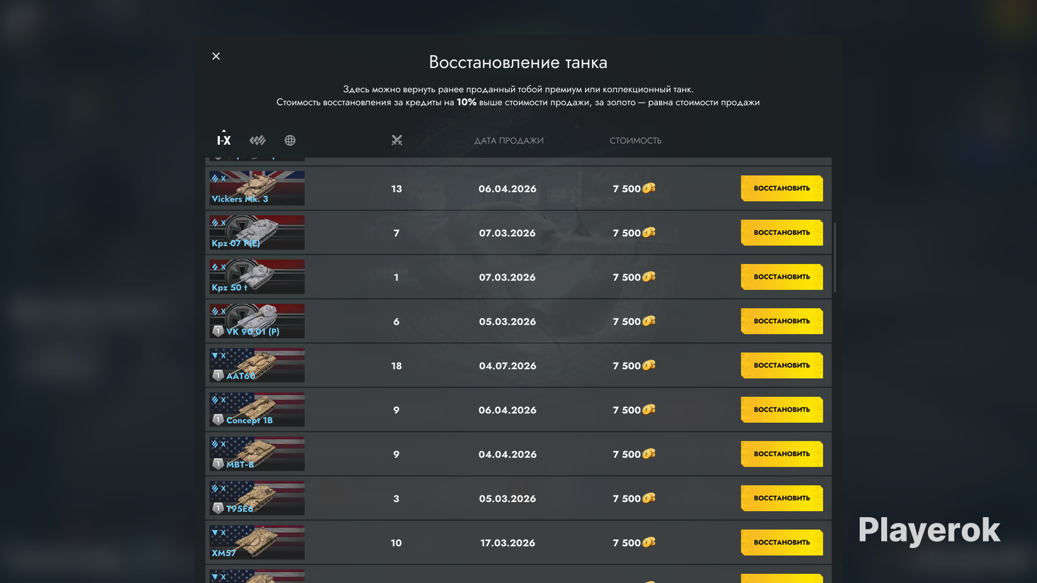Restore the XM57 tank

782,542
